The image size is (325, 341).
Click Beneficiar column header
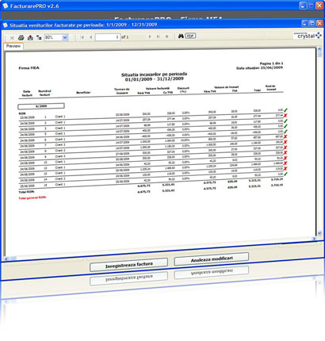pos(83,93)
